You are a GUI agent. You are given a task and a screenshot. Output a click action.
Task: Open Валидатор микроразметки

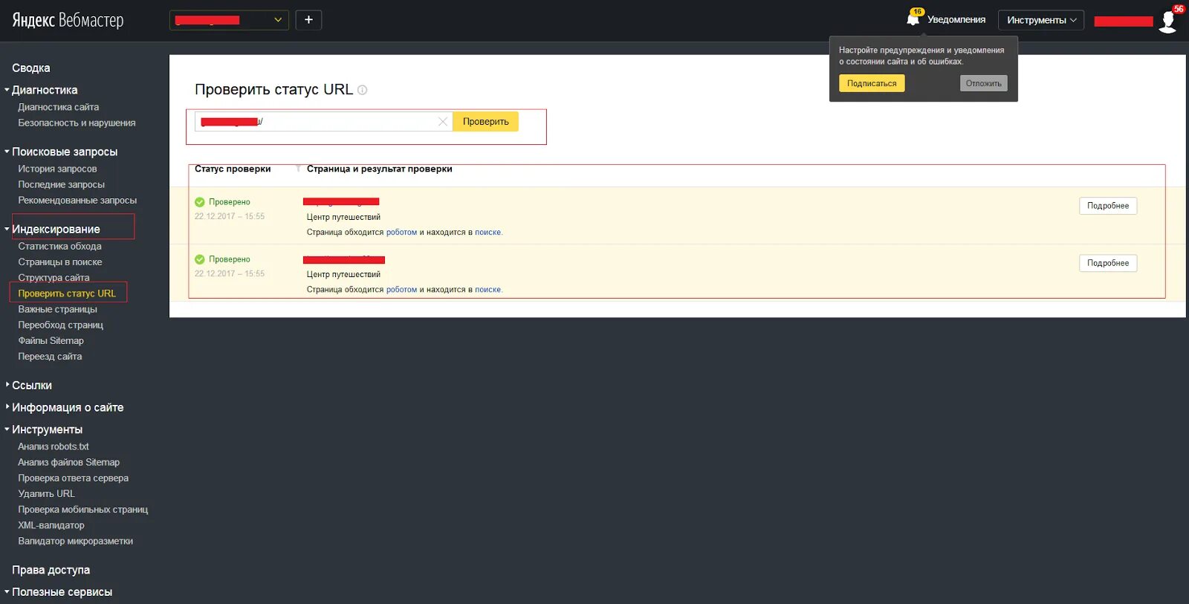pyautogui.click(x=75, y=541)
